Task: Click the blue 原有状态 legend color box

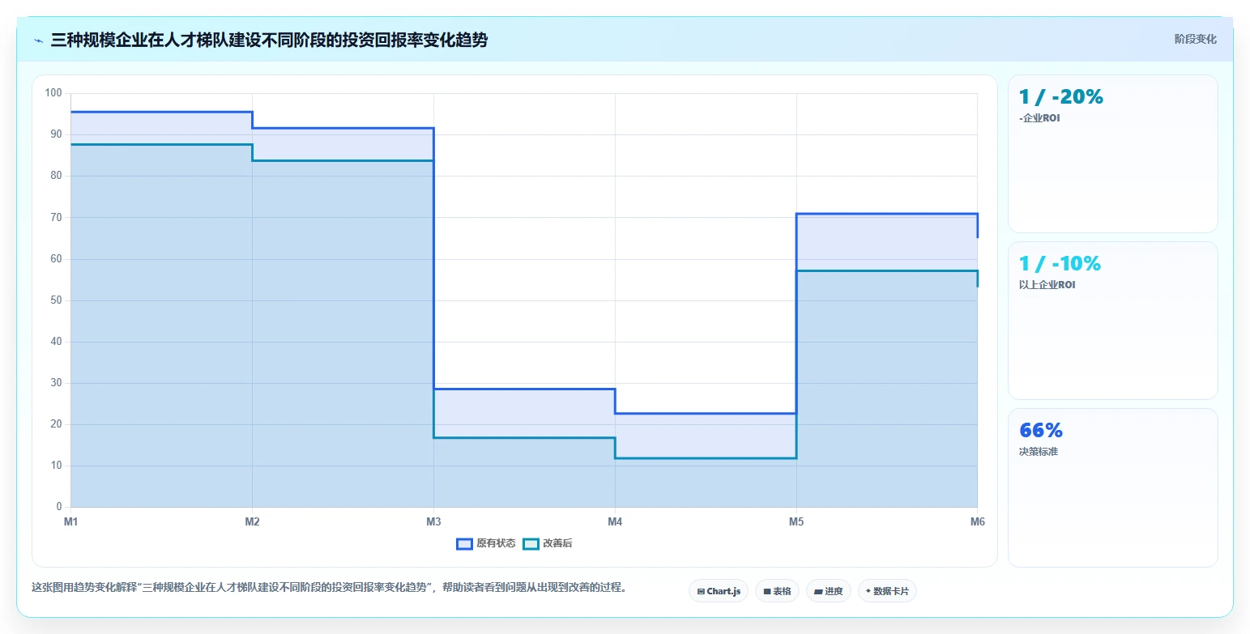Action: coord(464,543)
